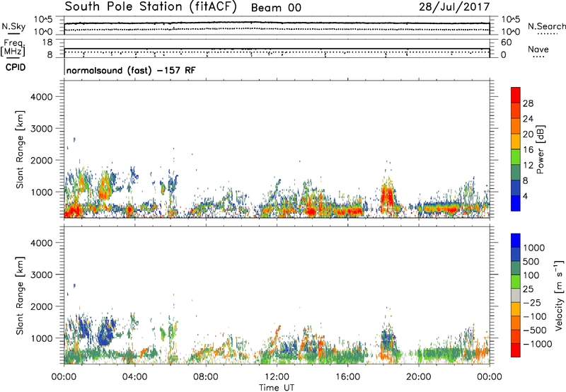
Task: Click the "CPID" label
Action: coord(16,67)
